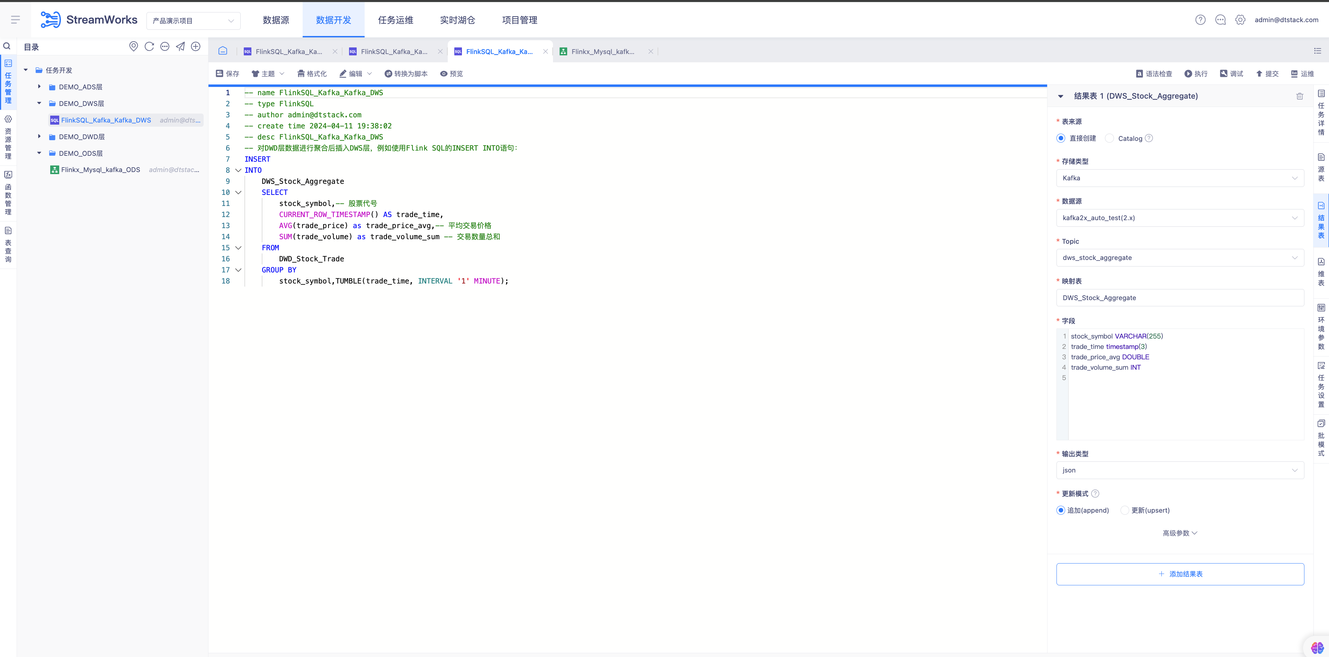The image size is (1329, 657).
Task: Open the 存储类型 Kafka dropdown
Action: tap(1180, 178)
